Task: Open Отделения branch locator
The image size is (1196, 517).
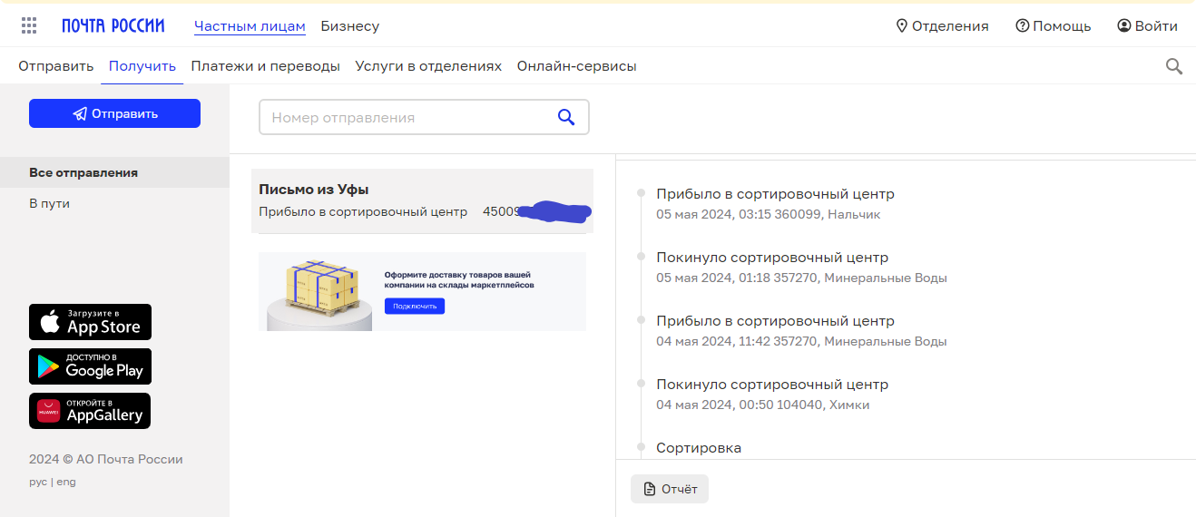Action: point(942,26)
